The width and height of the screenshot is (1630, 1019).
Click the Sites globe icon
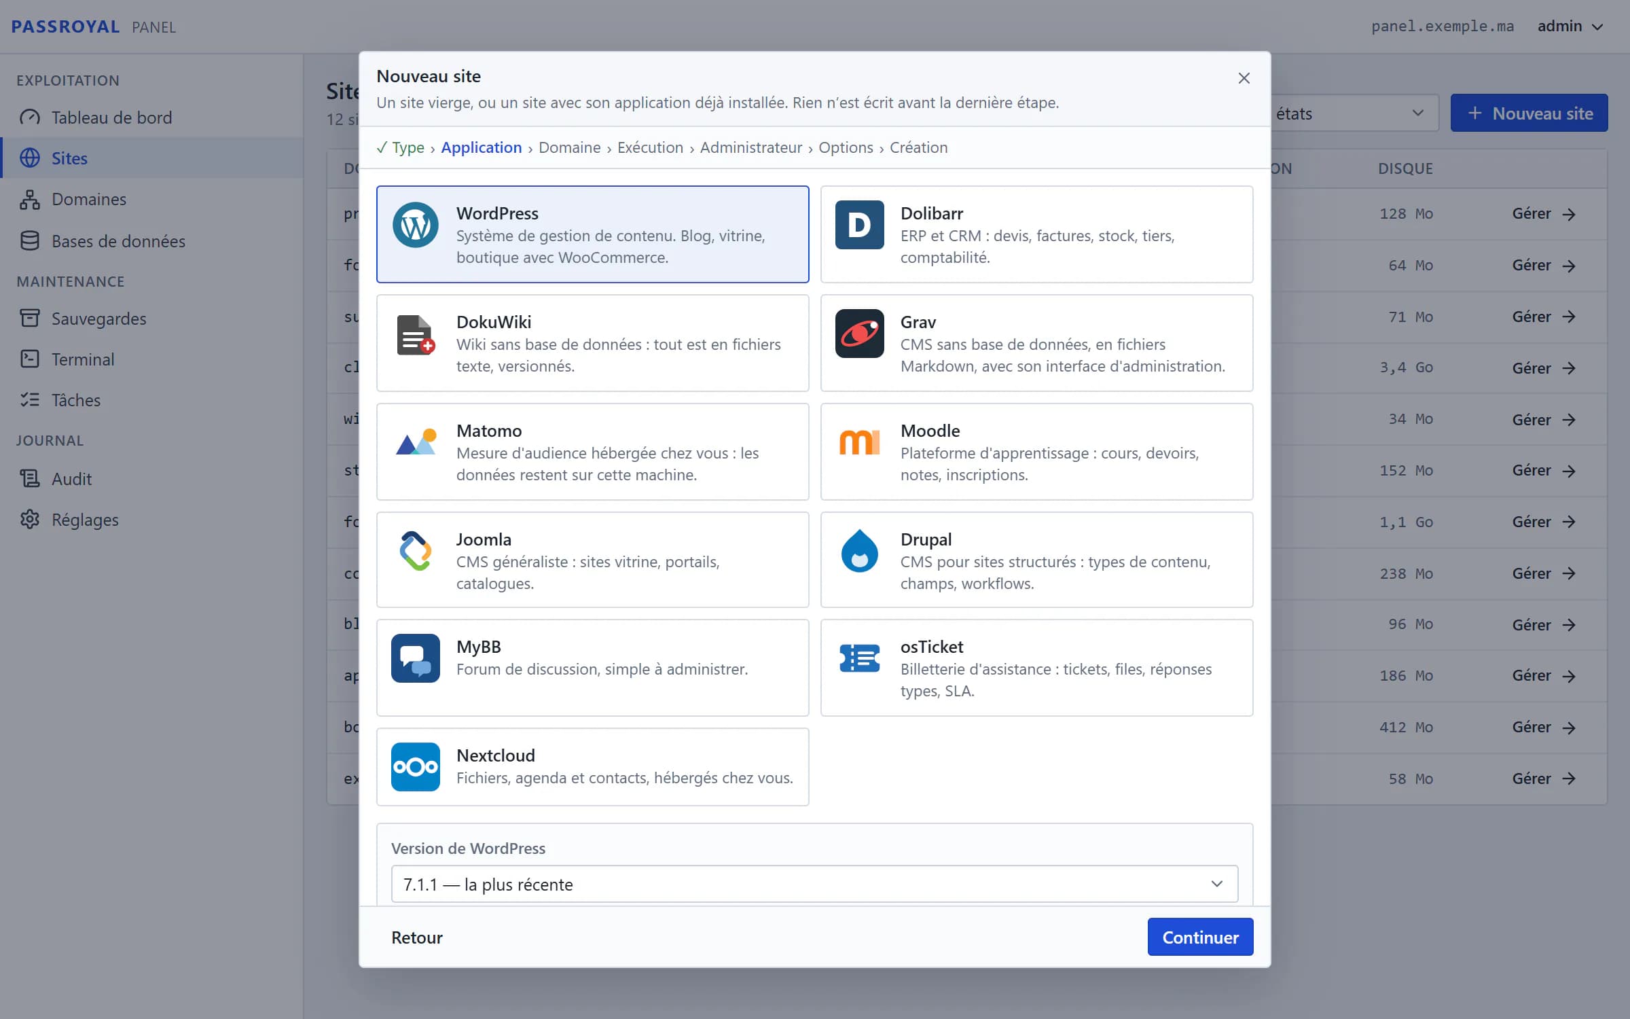pos(30,158)
